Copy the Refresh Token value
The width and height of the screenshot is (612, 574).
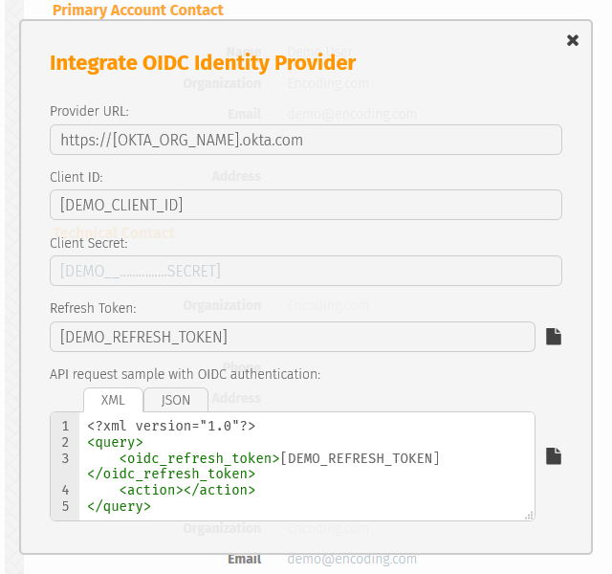pyautogui.click(x=553, y=337)
